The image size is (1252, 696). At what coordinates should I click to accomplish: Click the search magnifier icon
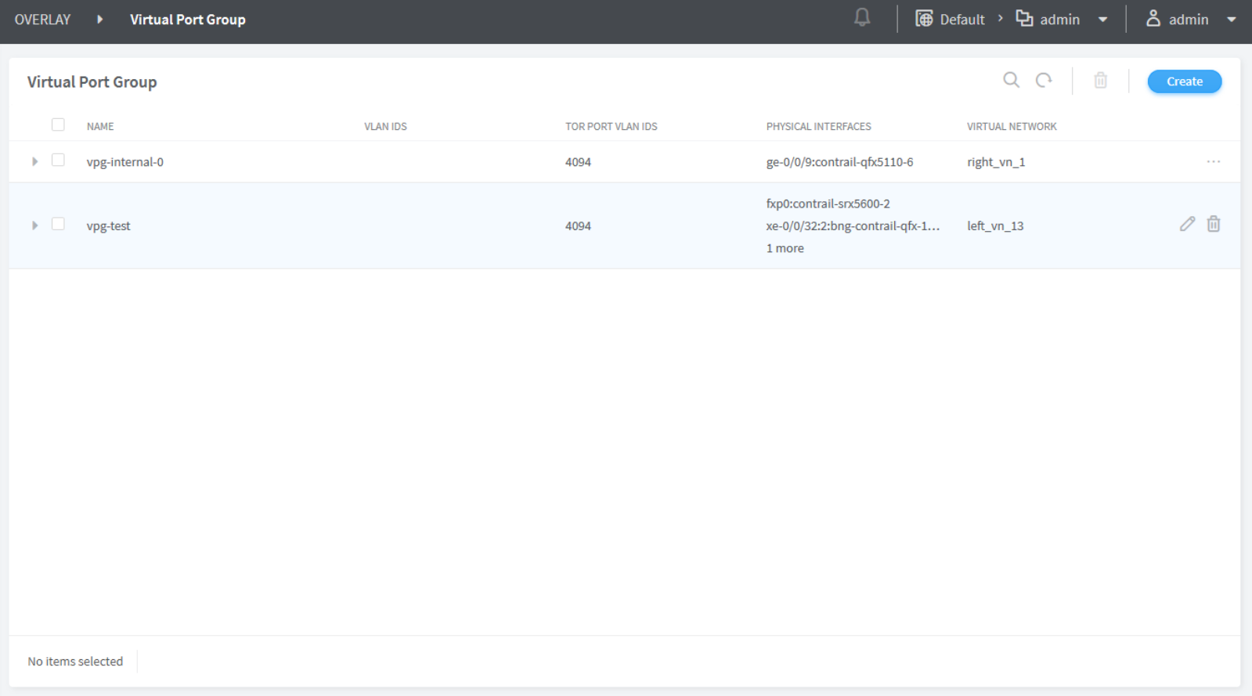click(x=1012, y=80)
